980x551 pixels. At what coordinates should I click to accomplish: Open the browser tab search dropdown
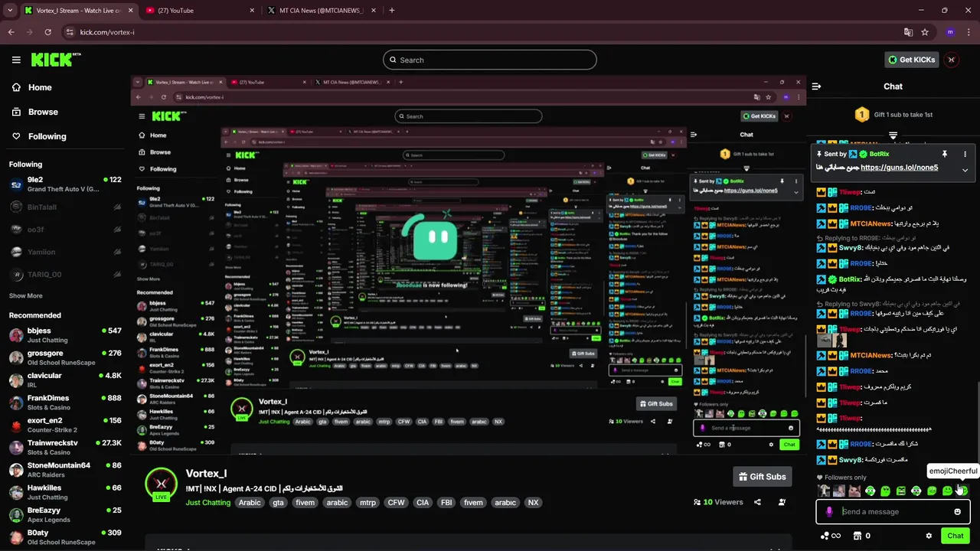click(10, 11)
